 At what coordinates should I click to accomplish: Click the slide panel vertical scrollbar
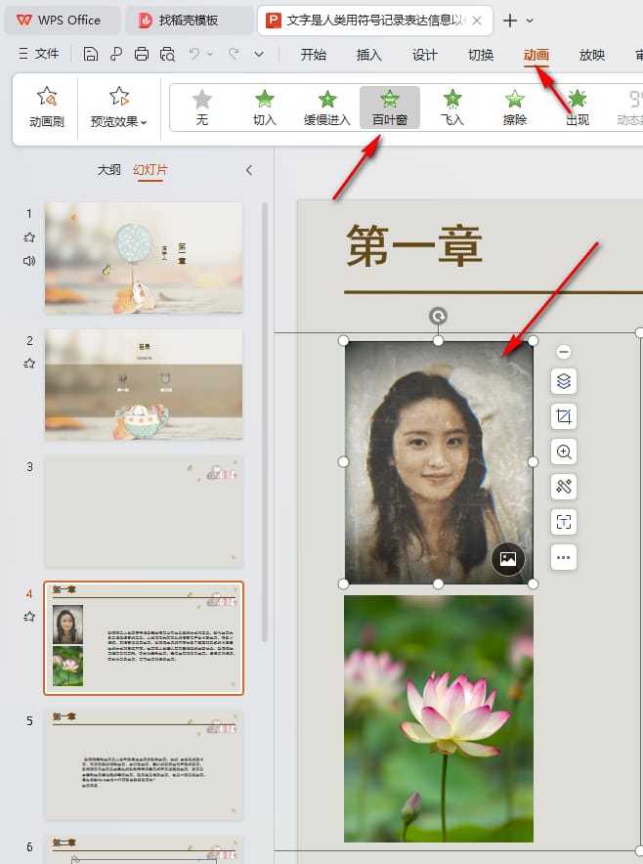click(x=265, y=422)
